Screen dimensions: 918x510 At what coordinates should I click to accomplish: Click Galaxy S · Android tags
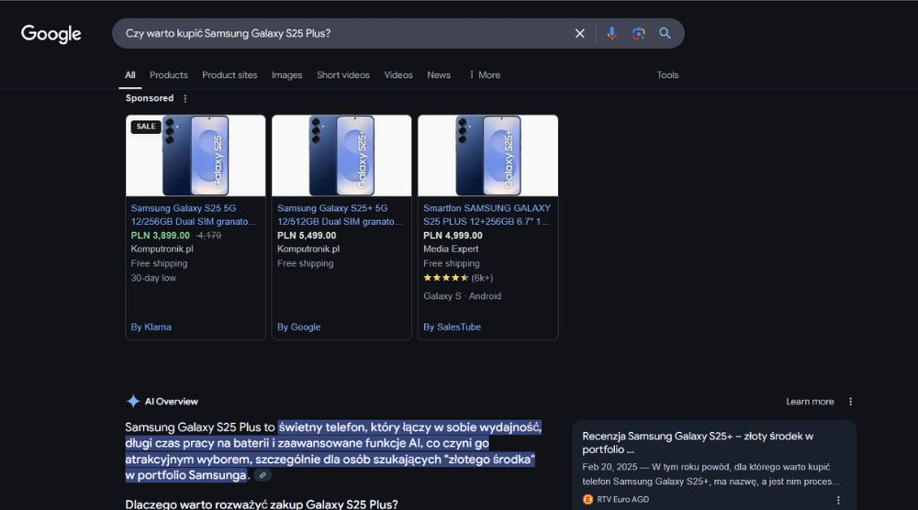[x=462, y=296]
